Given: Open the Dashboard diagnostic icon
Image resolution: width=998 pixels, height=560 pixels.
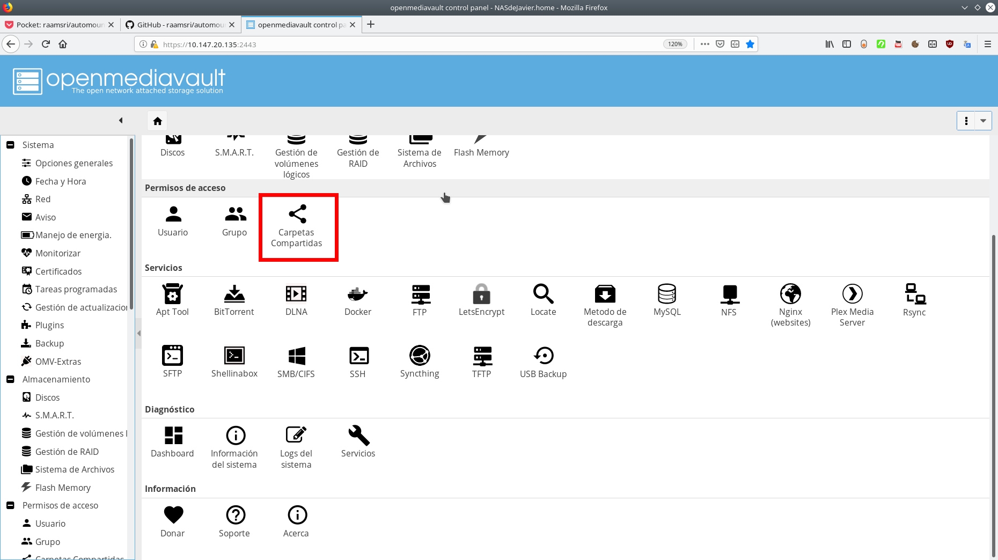Looking at the screenshot, I should [x=172, y=442].
